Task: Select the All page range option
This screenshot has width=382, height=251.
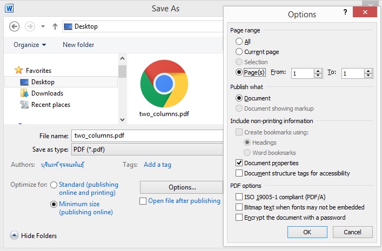Action: tap(239, 42)
